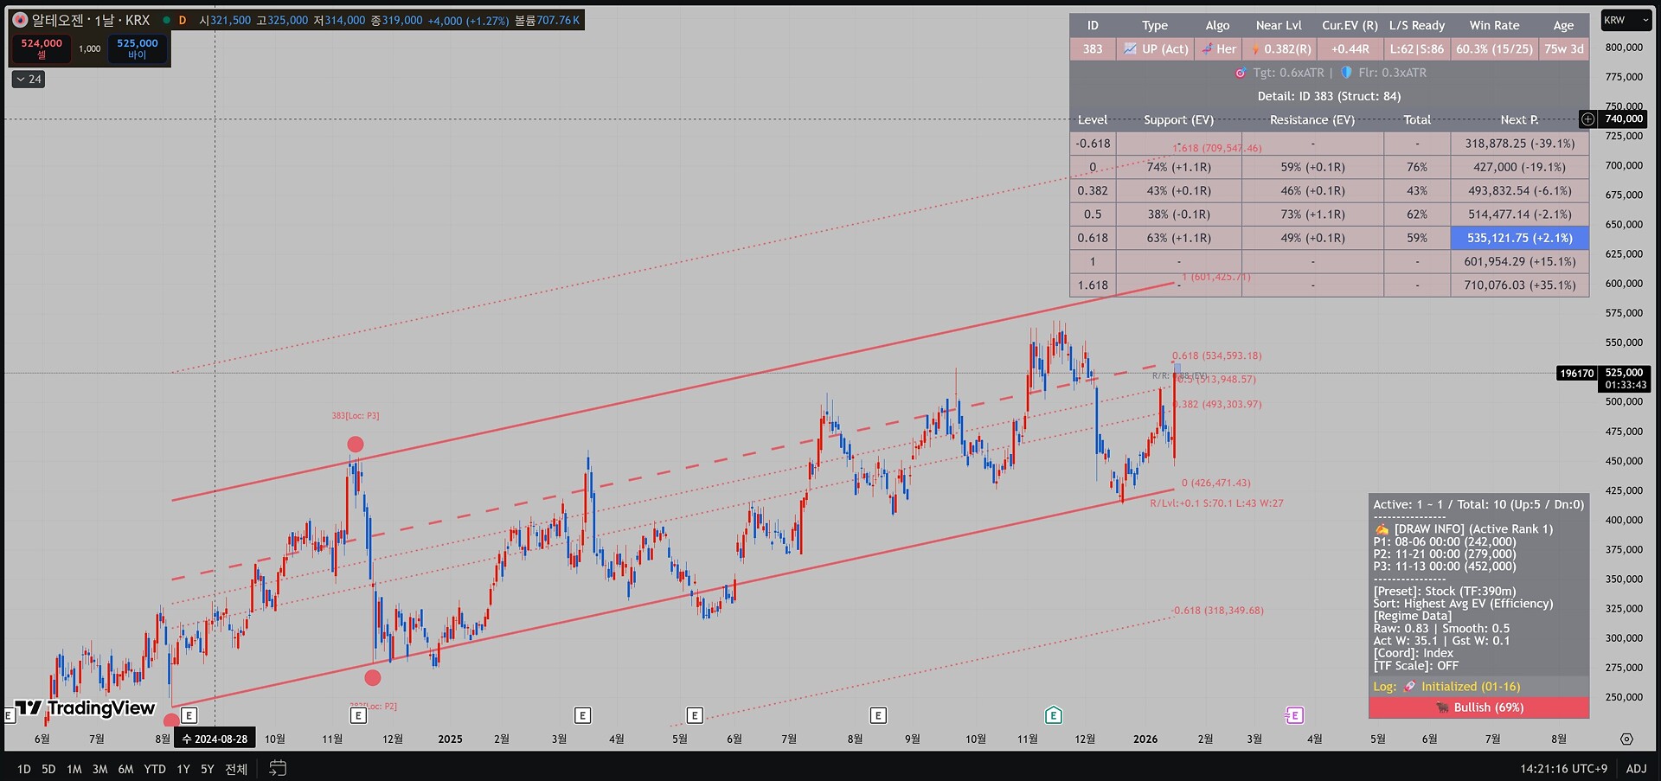Click the 525,000 buy button
Screen dimensions: 1661x781
pyautogui.click(x=138, y=48)
